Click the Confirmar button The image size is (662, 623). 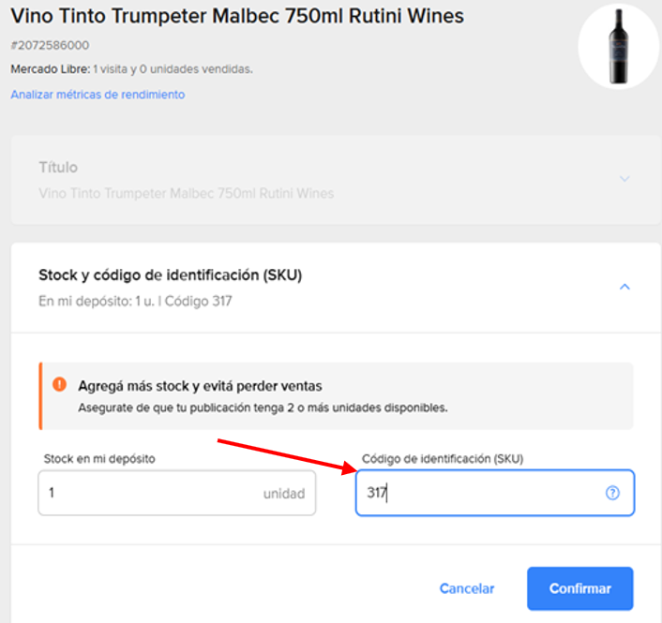pos(579,588)
